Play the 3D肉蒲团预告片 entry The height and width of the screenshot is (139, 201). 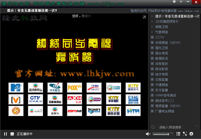(167, 22)
